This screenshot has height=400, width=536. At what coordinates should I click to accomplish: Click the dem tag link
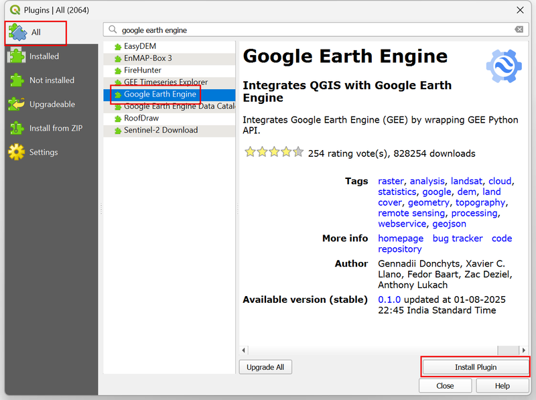pyautogui.click(x=467, y=192)
